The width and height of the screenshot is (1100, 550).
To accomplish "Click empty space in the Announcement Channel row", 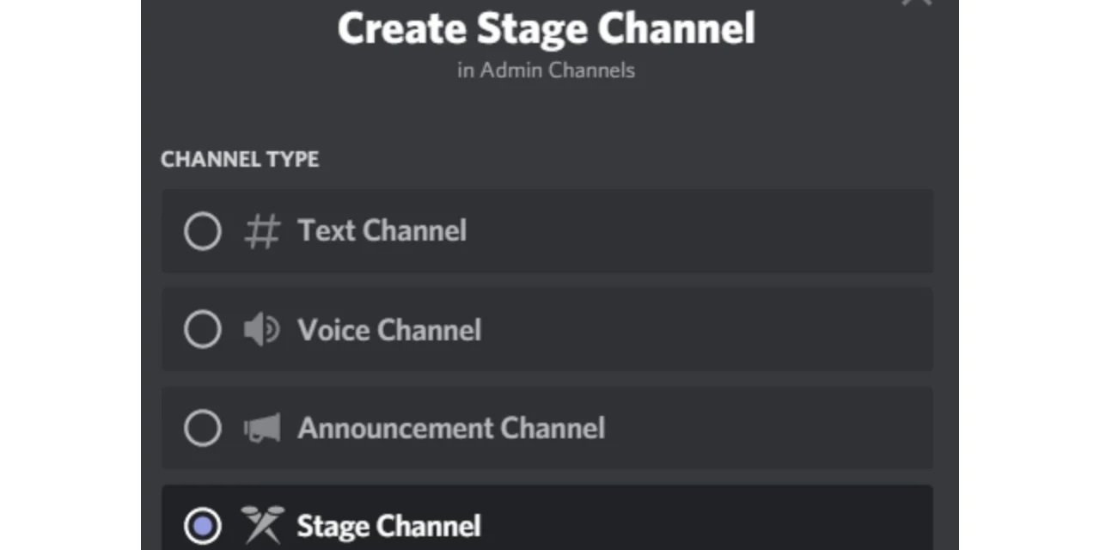I will (x=773, y=428).
